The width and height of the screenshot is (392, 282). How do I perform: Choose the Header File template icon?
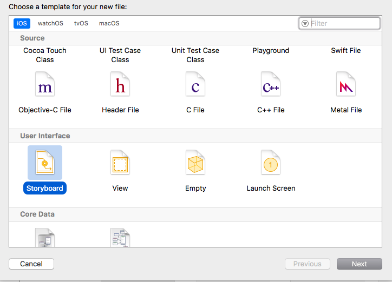(x=120, y=85)
